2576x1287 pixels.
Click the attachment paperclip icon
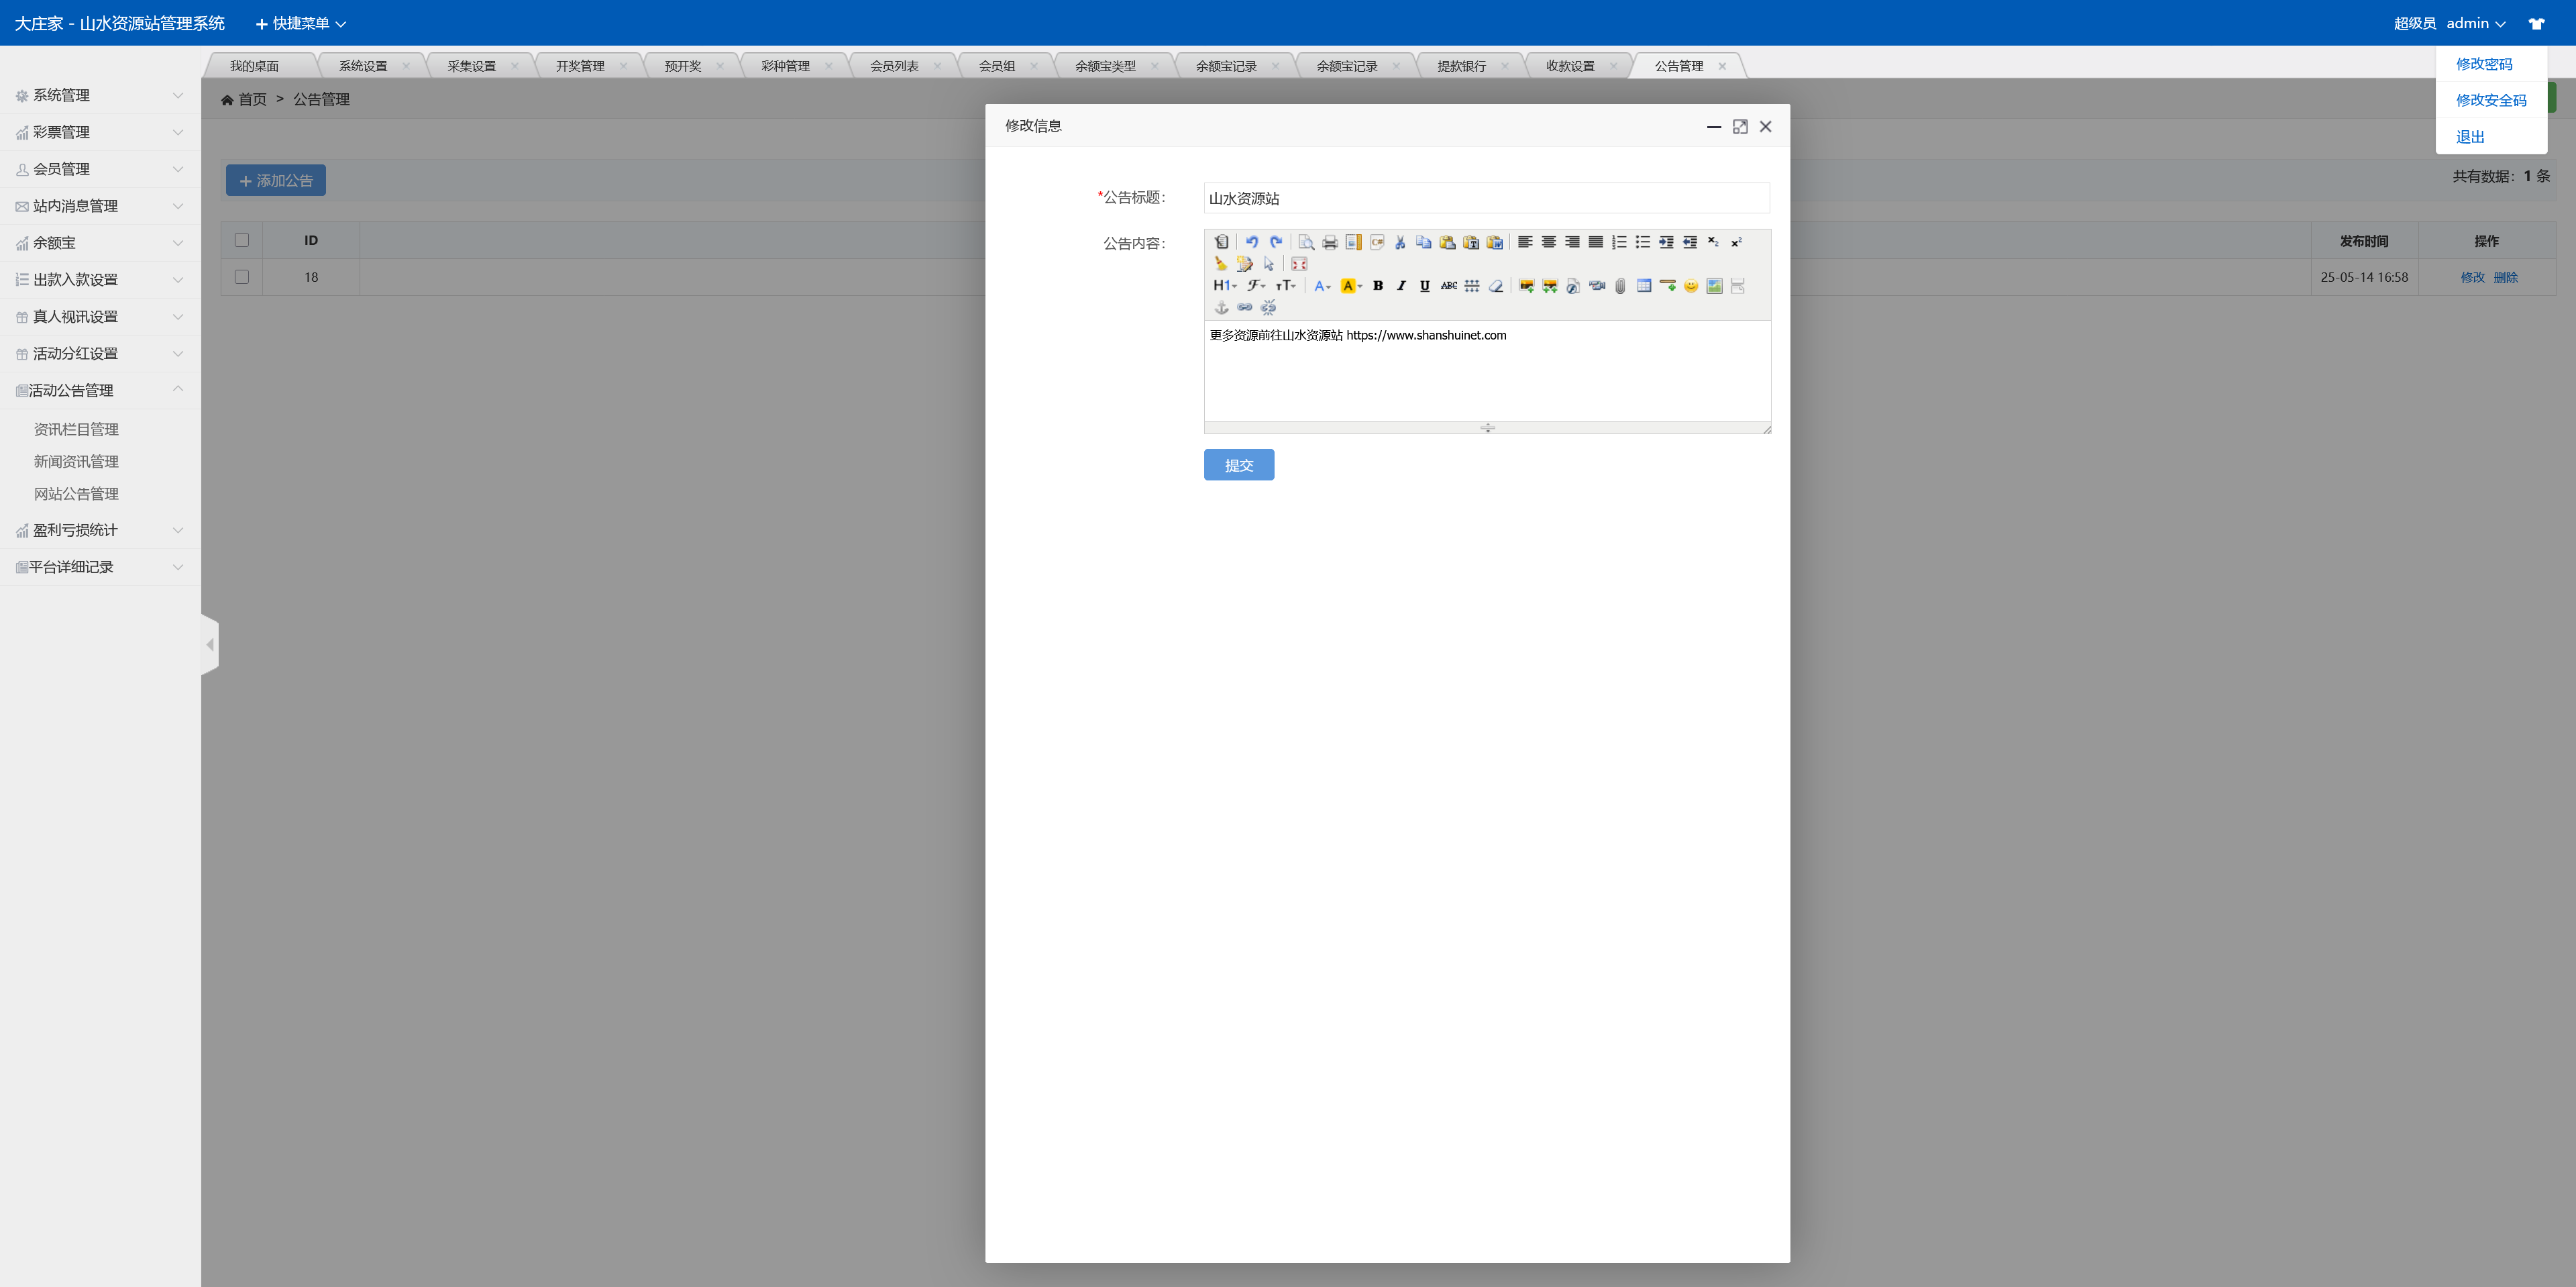coord(1620,286)
